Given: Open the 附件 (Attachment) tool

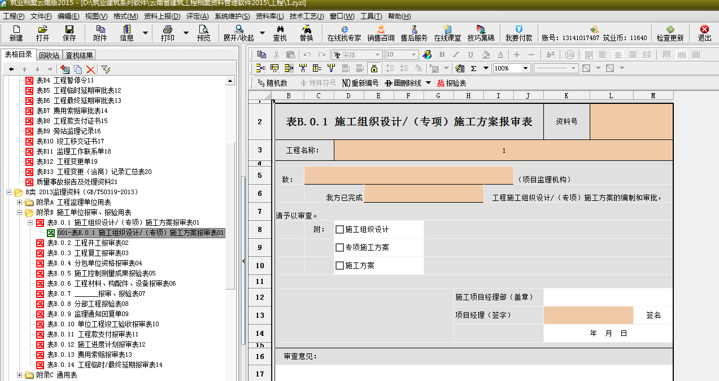Looking at the screenshot, I should pos(100,33).
